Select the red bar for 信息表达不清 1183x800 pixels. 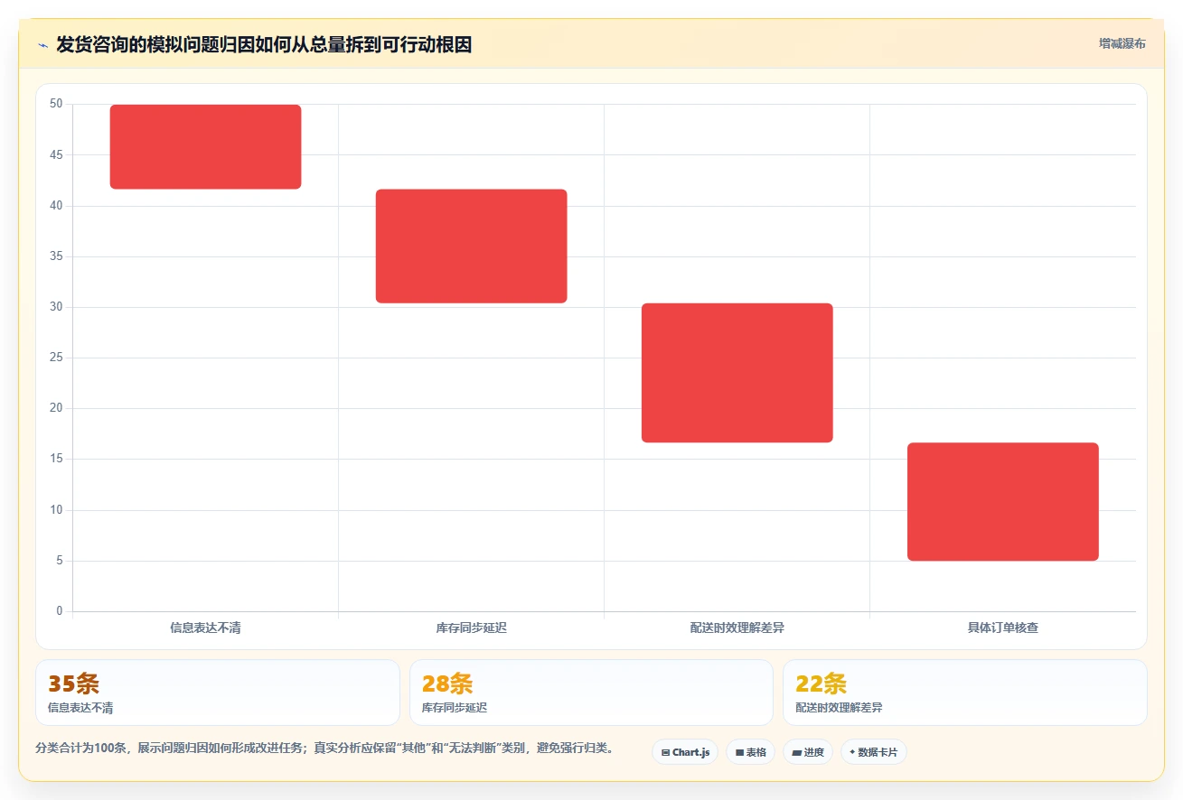(205, 147)
